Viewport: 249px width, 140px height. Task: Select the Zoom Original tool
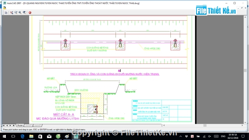click(24, 12)
